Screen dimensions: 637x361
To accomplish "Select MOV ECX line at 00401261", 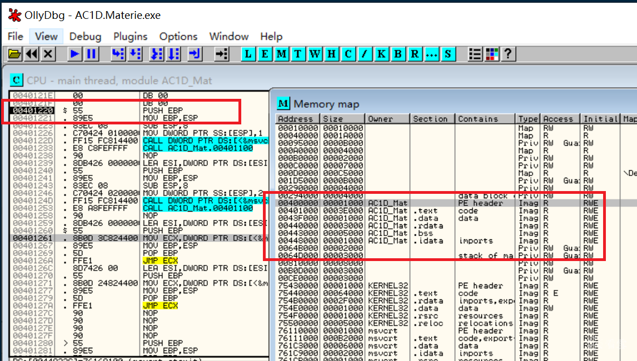I will pyautogui.click(x=140, y=238).
